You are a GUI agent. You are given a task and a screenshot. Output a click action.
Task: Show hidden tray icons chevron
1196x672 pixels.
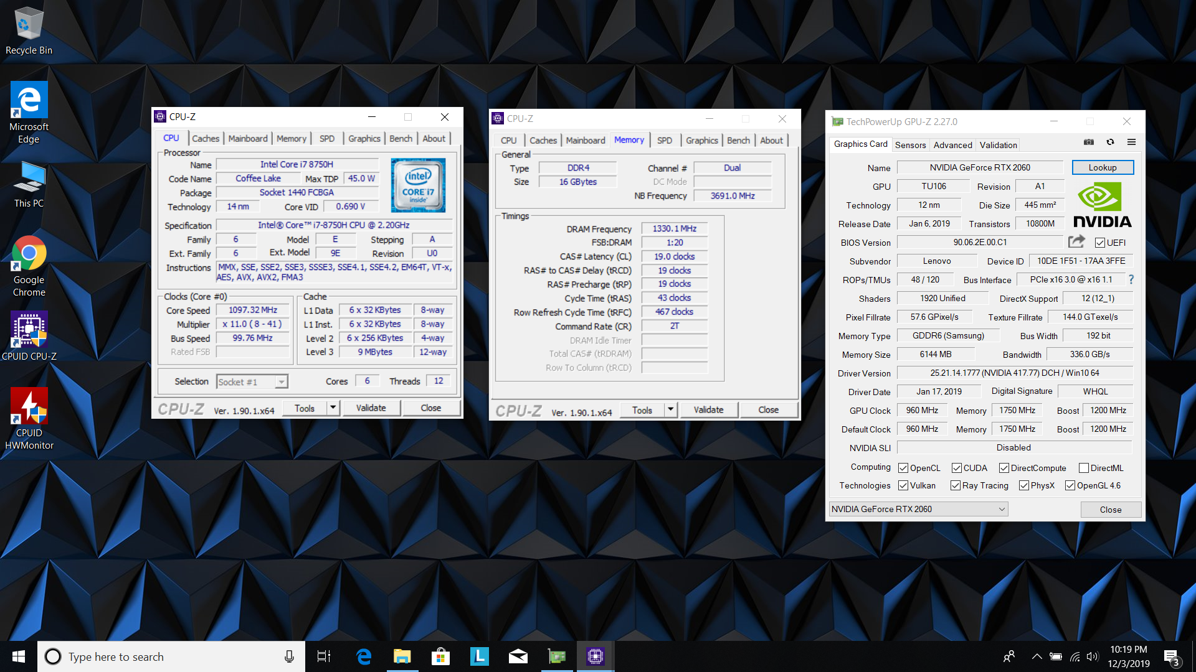click(x=1037, y=656)
